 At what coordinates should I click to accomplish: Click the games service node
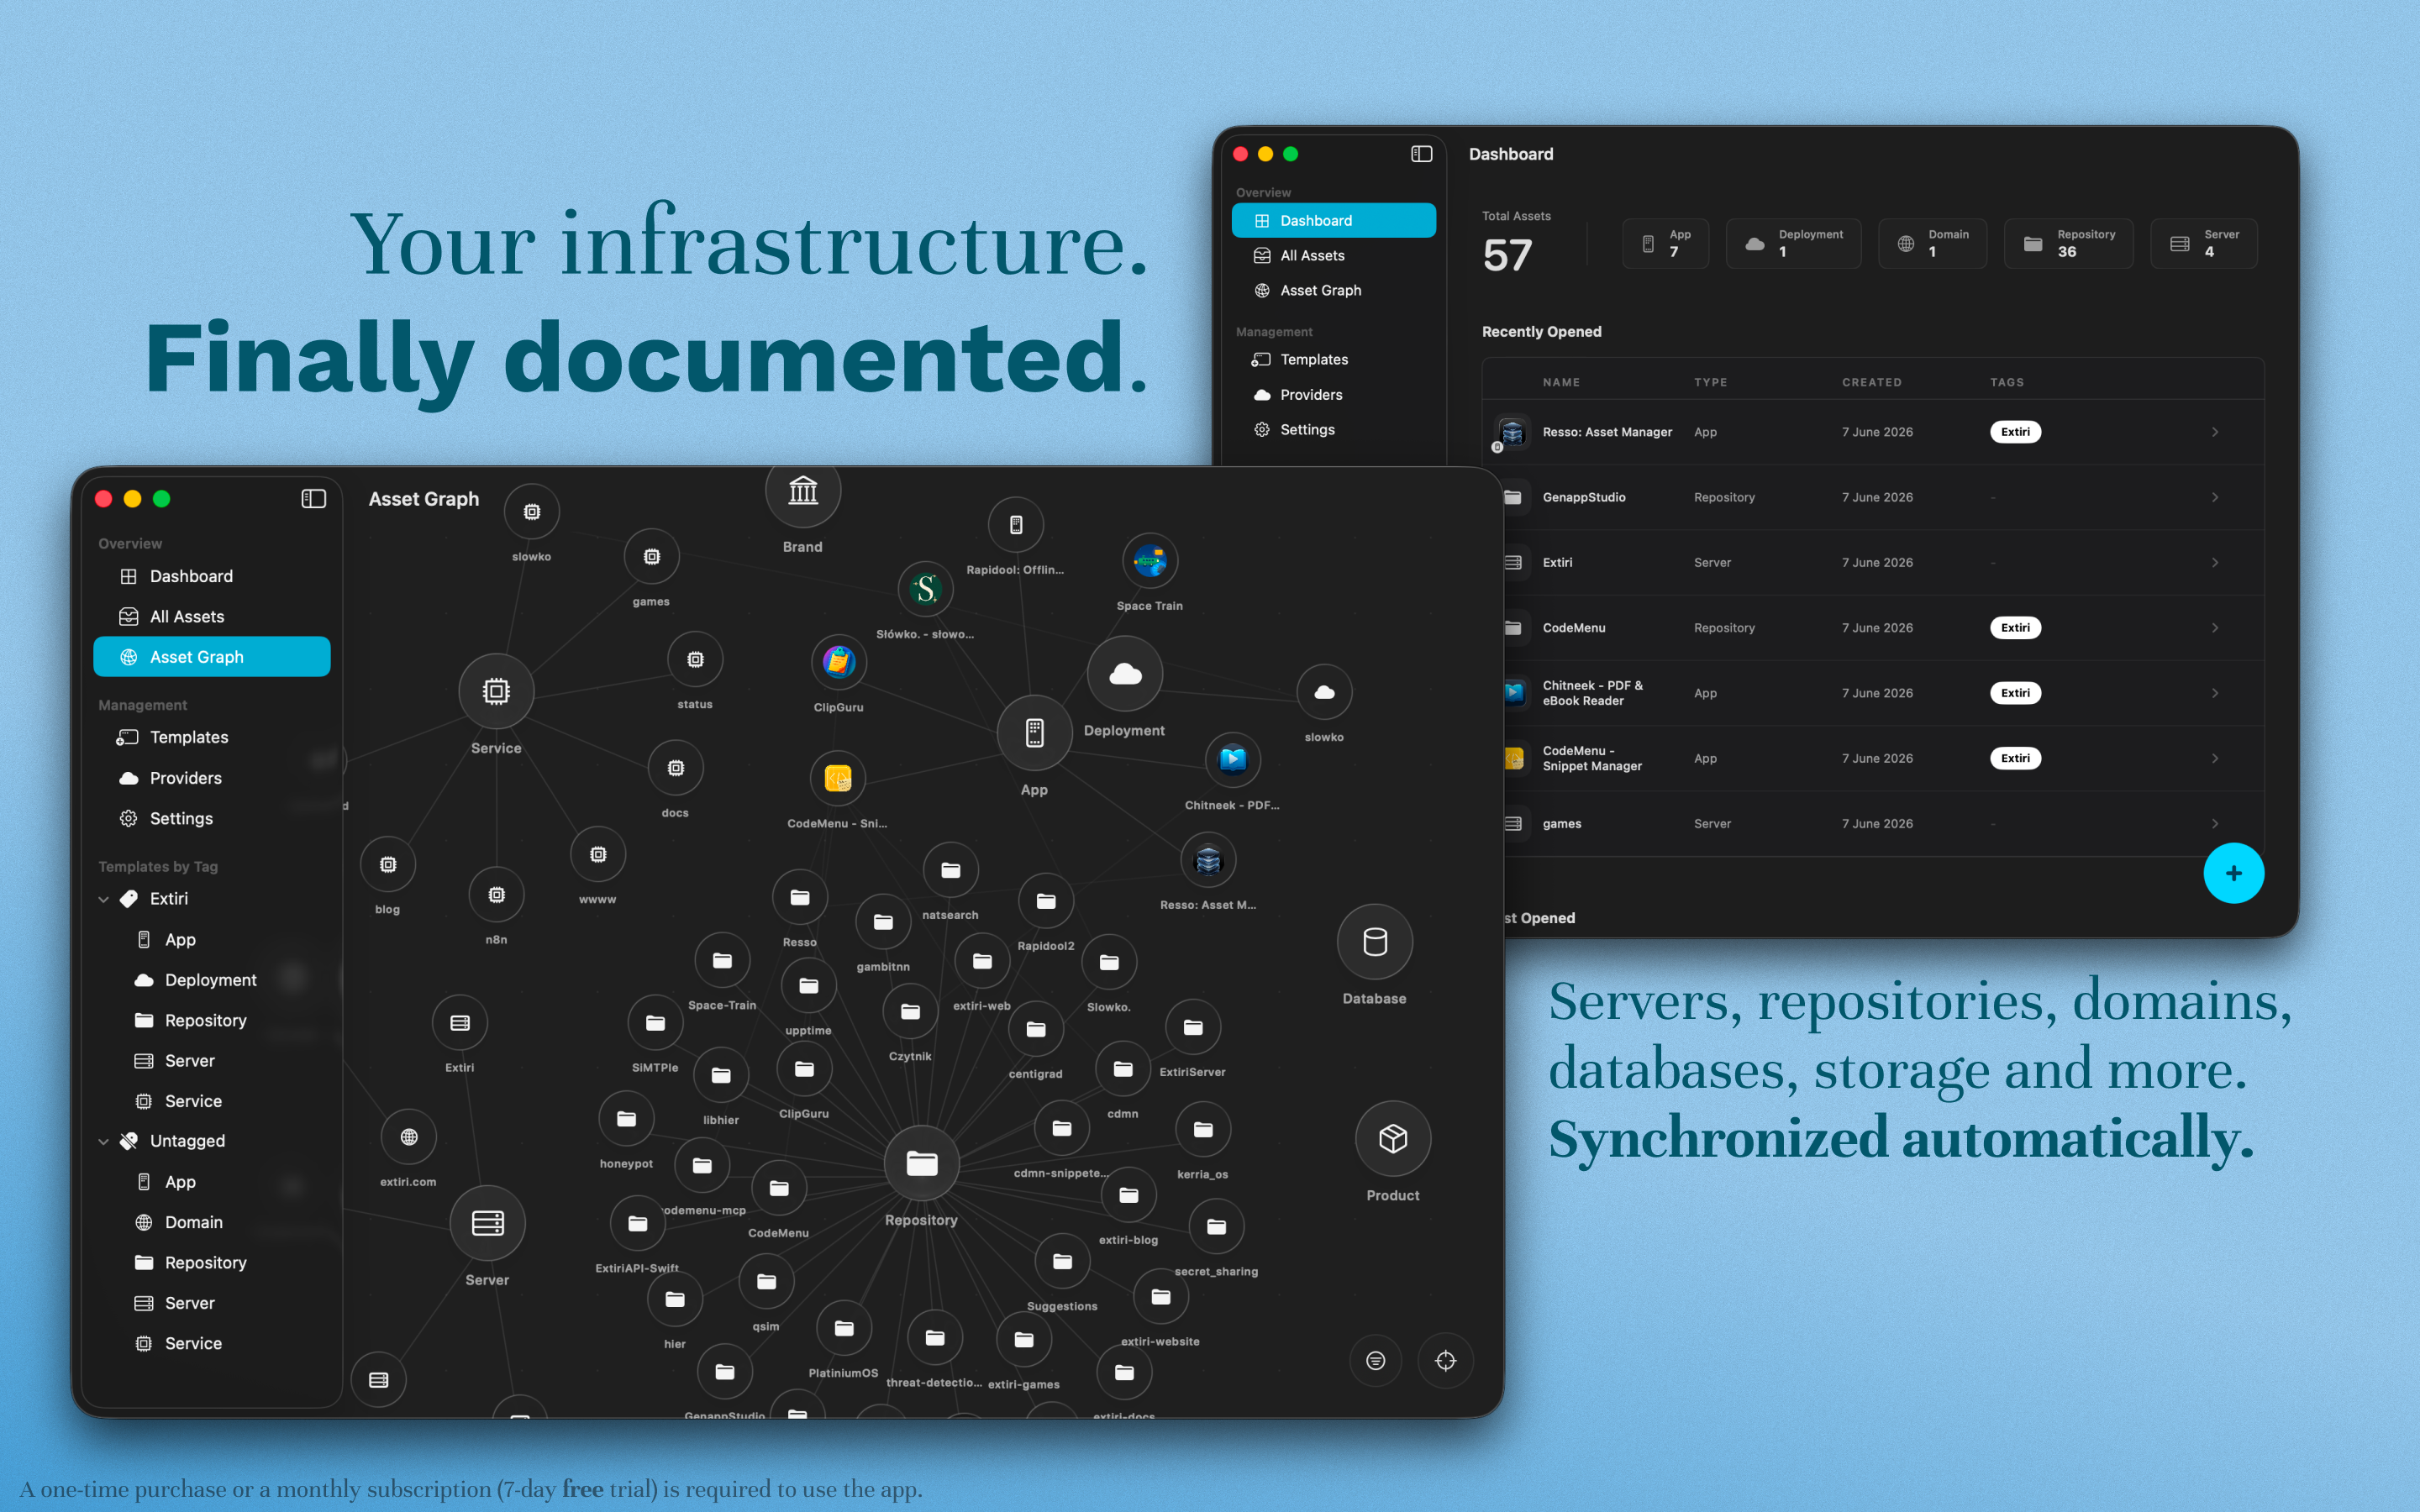pyautogui.click(x=652, y=557)
